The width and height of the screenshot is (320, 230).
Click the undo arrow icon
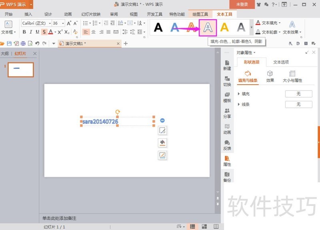click(x=37, y=43)
